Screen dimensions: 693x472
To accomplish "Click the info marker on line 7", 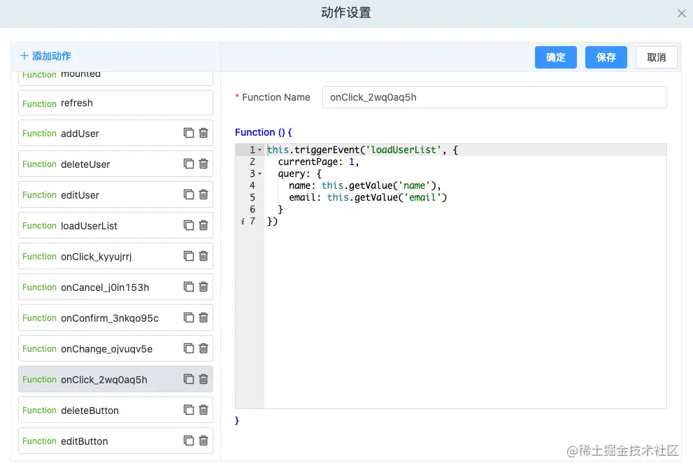I will pos(243,222).
